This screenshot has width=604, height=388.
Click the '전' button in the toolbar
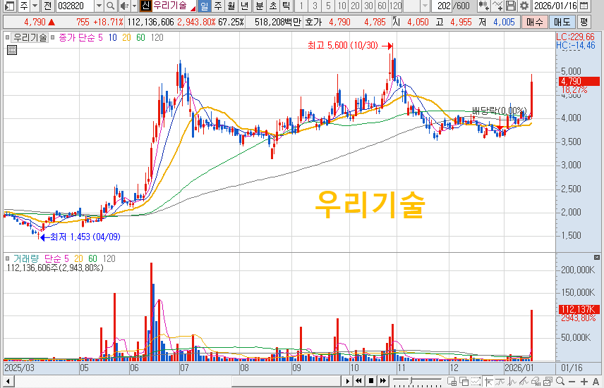tap(48, 6)
